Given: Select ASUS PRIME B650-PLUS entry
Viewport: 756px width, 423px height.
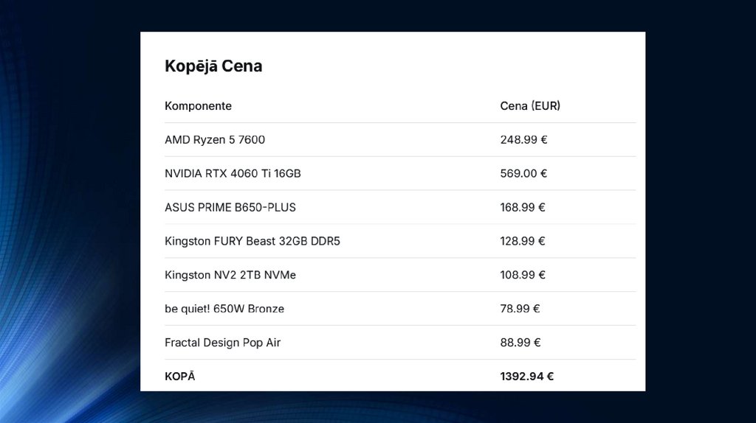Looking at the screenshot, I should tap(230, 208).
